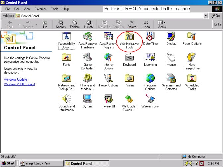Open the Date/Time icon
This screenshot has width=223, height=167.
click(x=150, y=36)
